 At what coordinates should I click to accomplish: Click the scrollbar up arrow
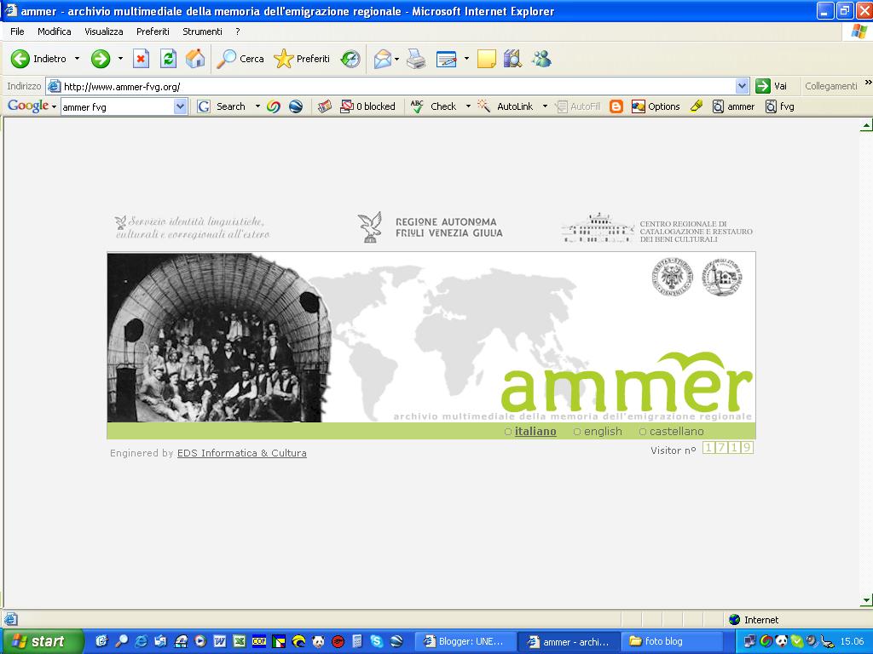coord(866,126)
